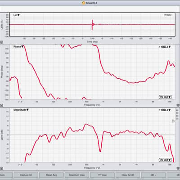This screenshot has width=180, height=180.
Task: Open phase plot 1YBD.2 trace selector
Action: coord(165,47)
